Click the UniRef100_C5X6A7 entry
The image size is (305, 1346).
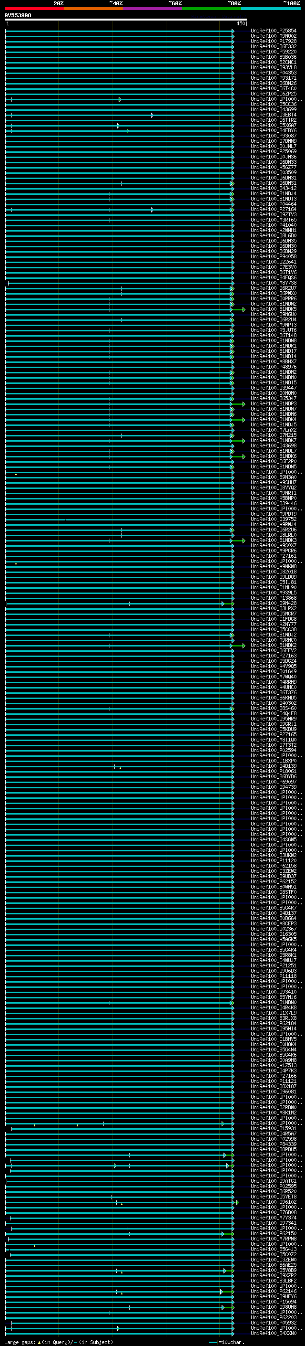tap(274, 126)
